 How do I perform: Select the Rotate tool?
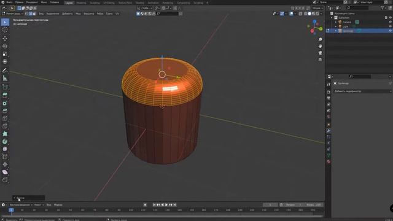(x=5, y=46)
